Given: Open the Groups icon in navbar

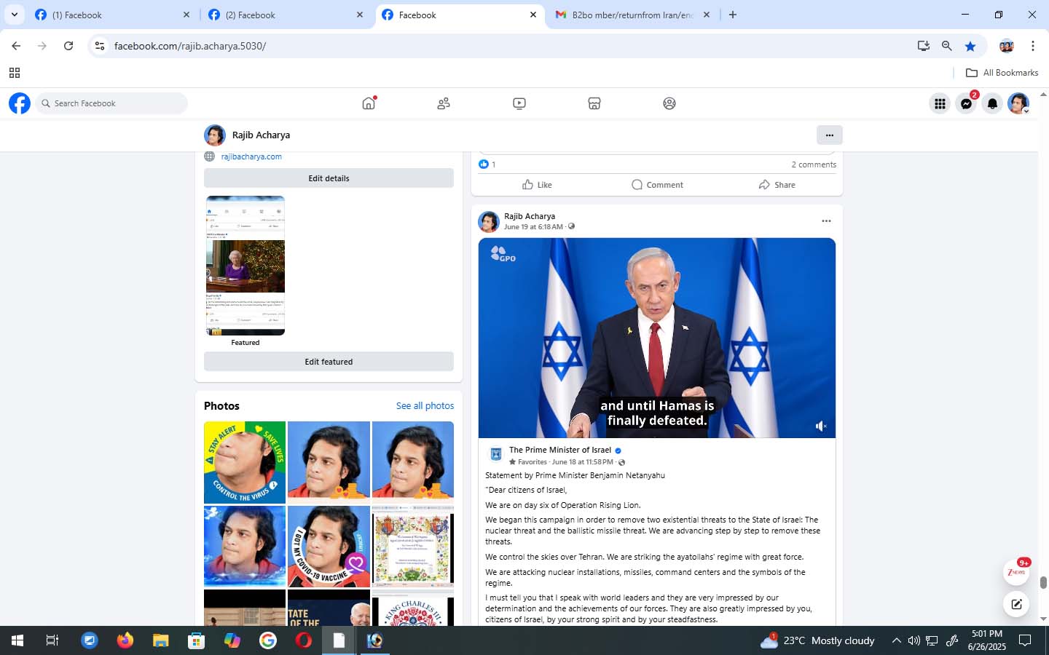Looking at the screenshot, I should [669, 103].
